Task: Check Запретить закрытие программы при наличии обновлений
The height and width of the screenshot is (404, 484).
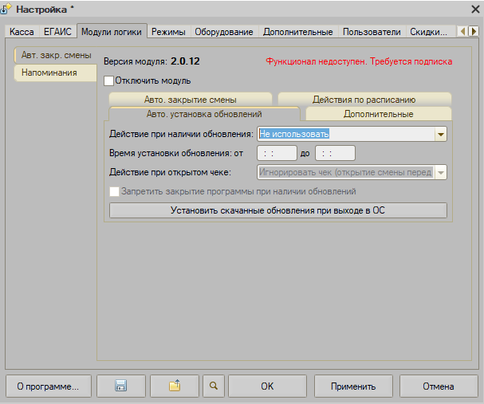Action: click(x=115, y=191)
